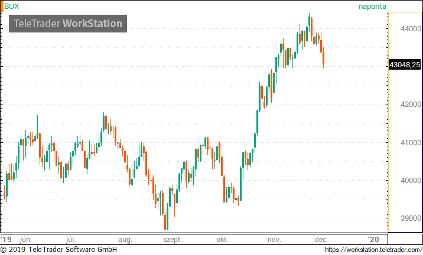
Task: Click the 44000 price axis label
Action: click(411, 28)
